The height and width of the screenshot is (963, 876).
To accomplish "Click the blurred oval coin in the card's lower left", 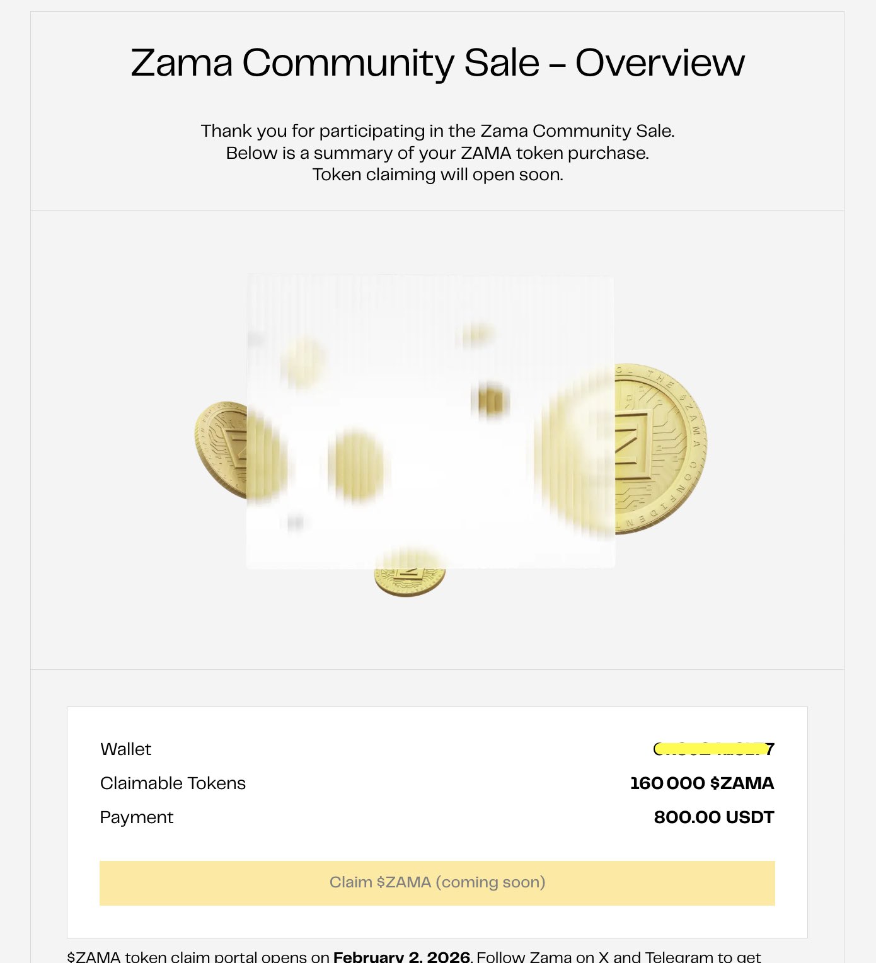I will pyautogui.click(x=356, y=466).
